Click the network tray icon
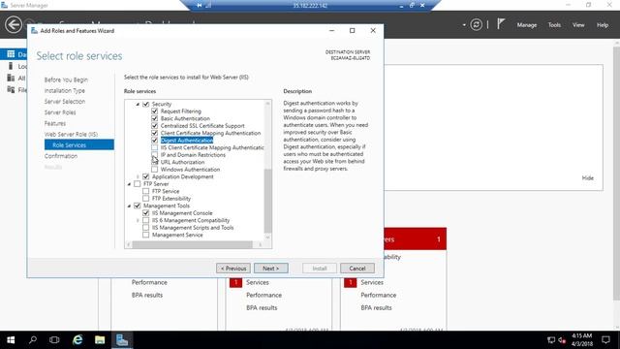The image size is (620, 349). tap(551, 340)
